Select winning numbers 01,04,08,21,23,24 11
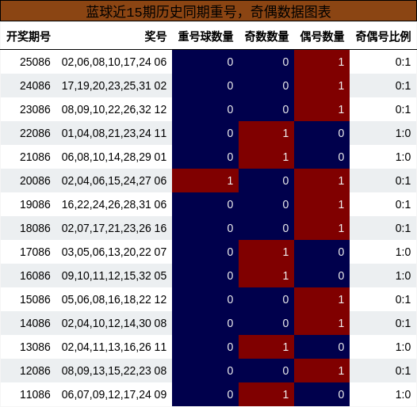 (x=114, y=133)
